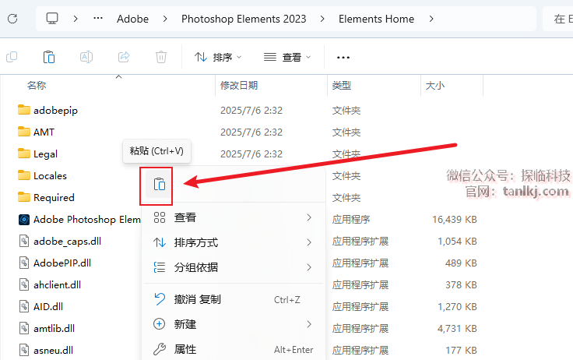Viewport: 573px width, 360px height.
Task: Click adobepip's 2025/7/6 2:32 date
Action: point(251,110)
